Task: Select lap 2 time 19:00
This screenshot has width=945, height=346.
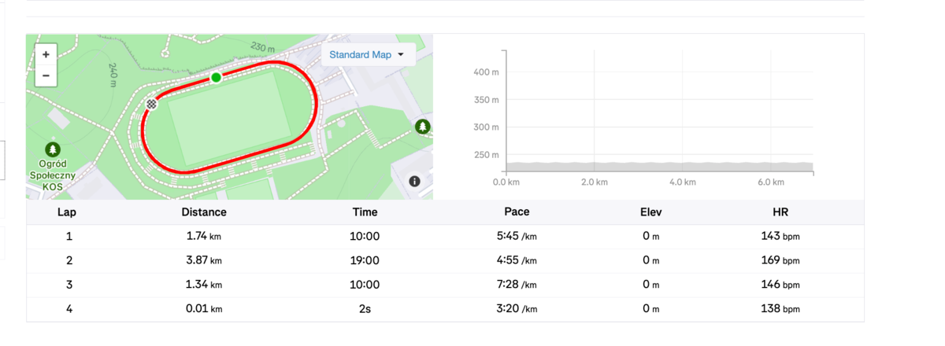Action: (365, 260)
